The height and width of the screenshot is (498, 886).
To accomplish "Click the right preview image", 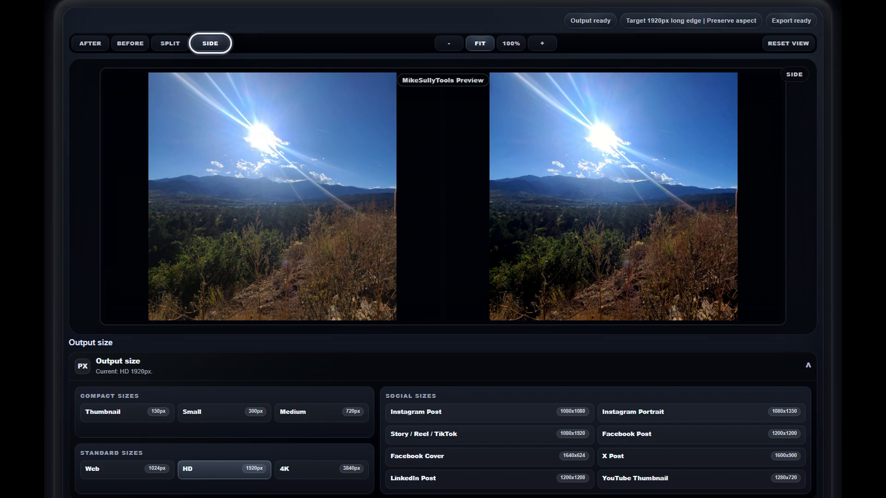I will tap(613, 196).
